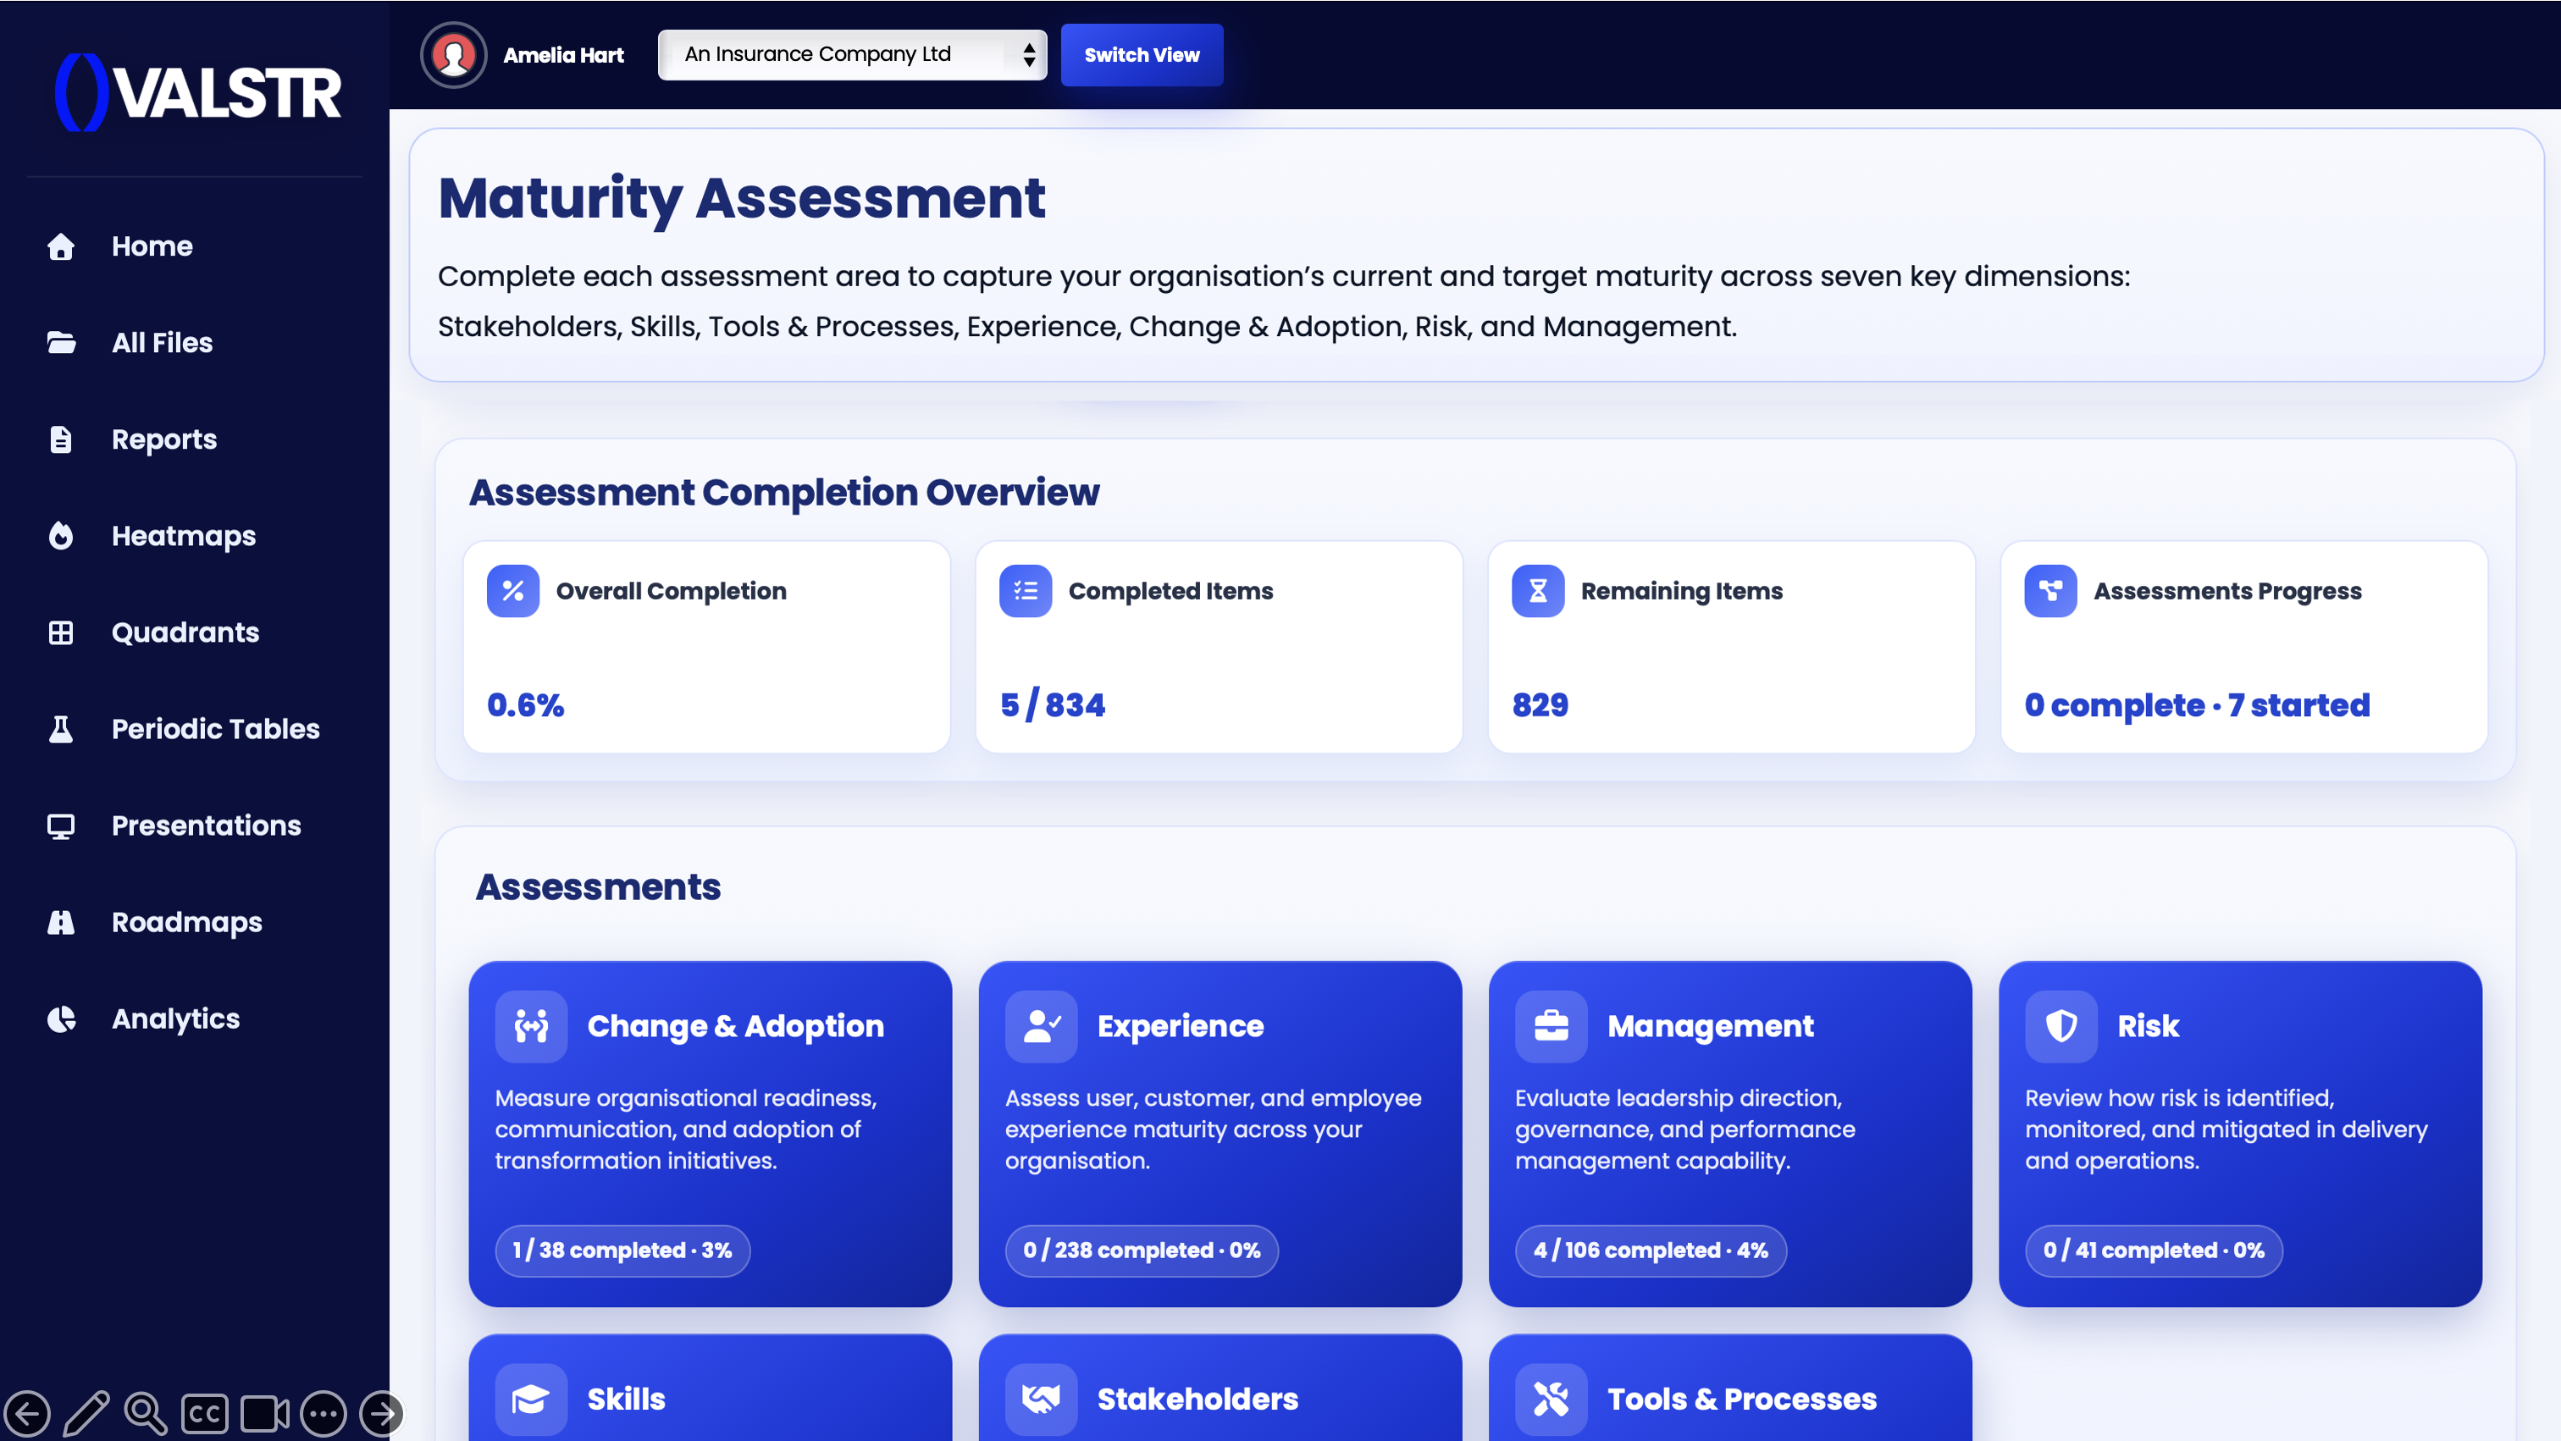Click the Roadmaps road icon

point(61,922)
